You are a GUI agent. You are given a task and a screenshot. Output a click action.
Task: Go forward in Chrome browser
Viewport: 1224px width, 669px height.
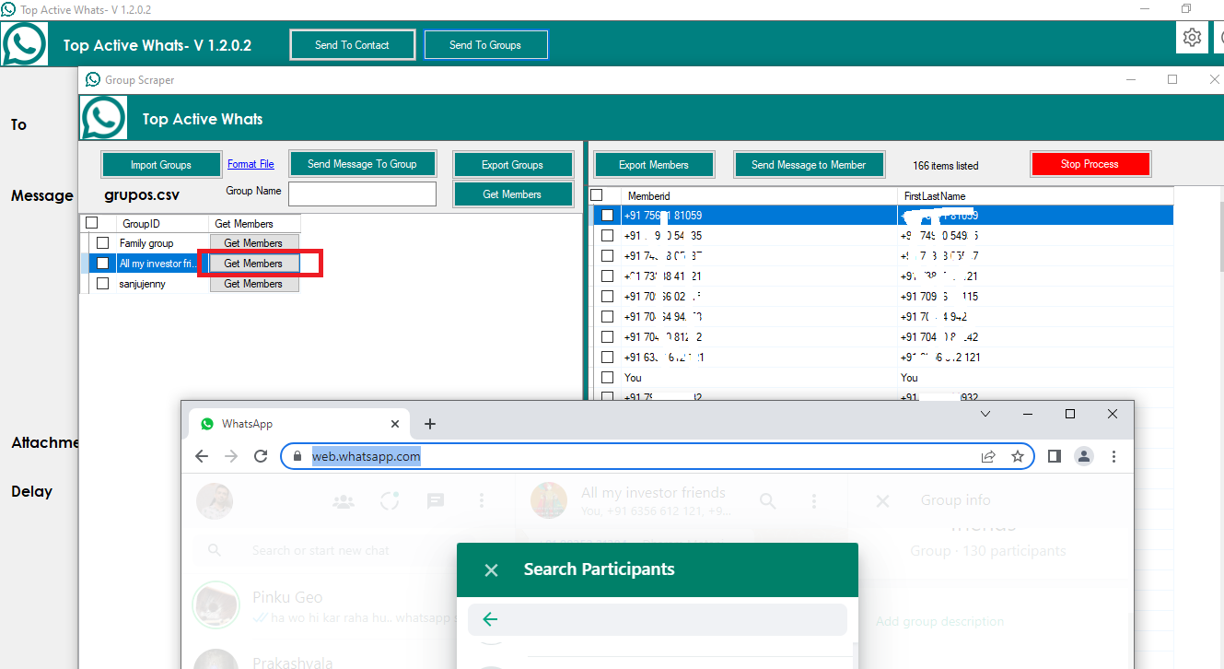[x=231, y=456]
